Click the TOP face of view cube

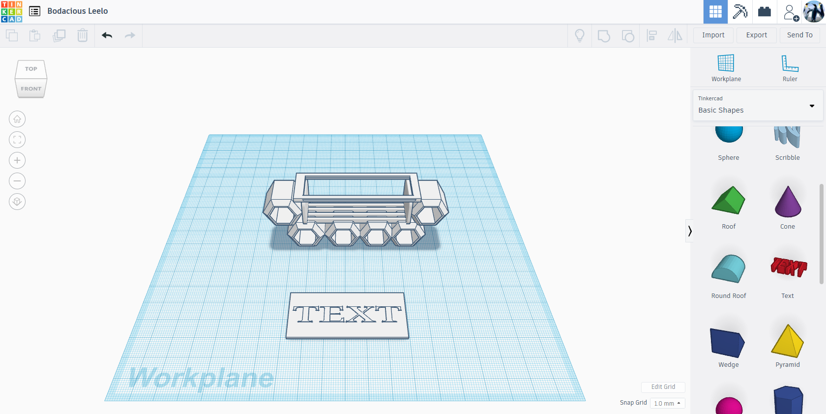click(x=31, y=69)
